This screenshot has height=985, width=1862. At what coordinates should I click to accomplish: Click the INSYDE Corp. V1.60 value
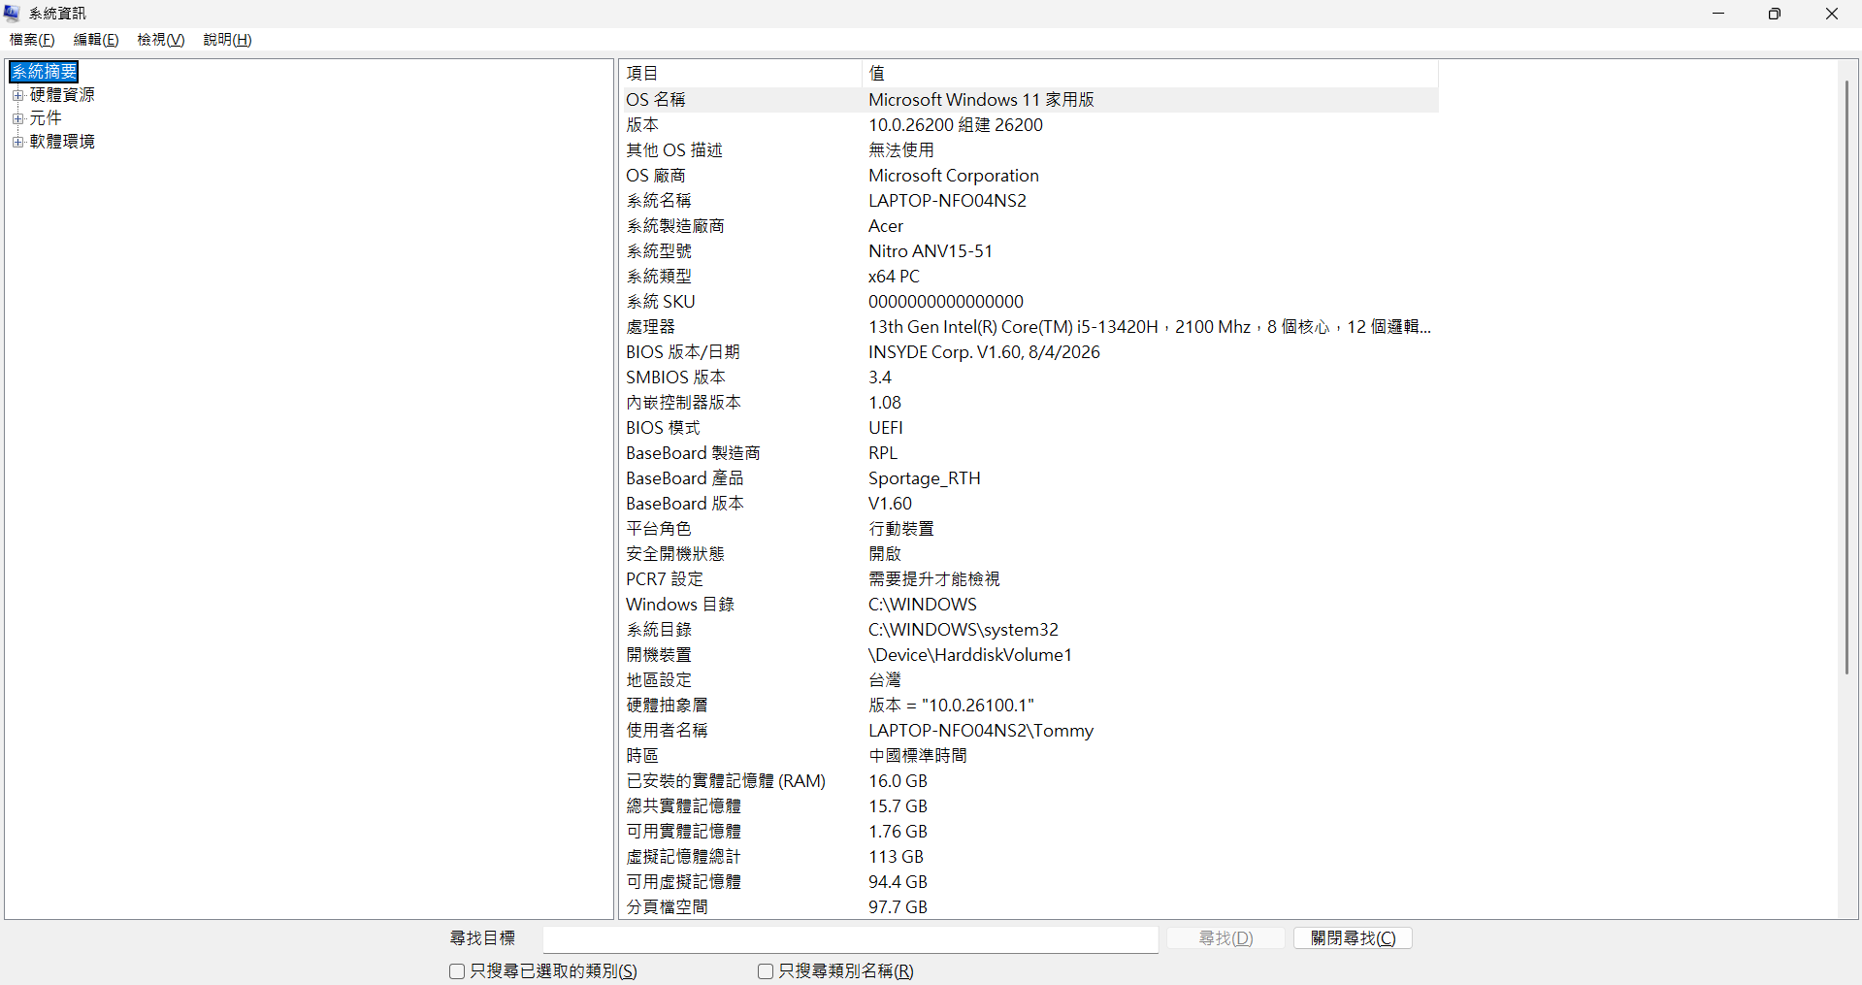click(x=984, y=352)
